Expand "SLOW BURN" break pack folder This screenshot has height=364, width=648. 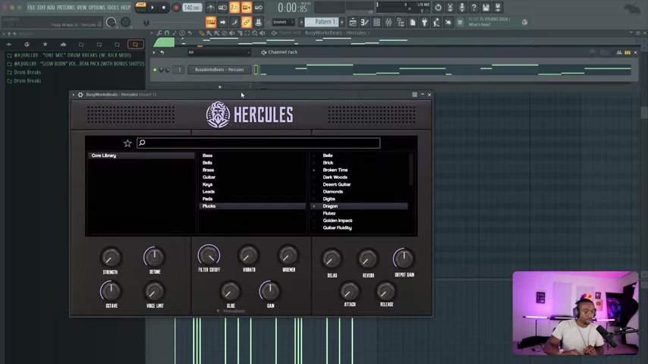[x=76, y=64]
